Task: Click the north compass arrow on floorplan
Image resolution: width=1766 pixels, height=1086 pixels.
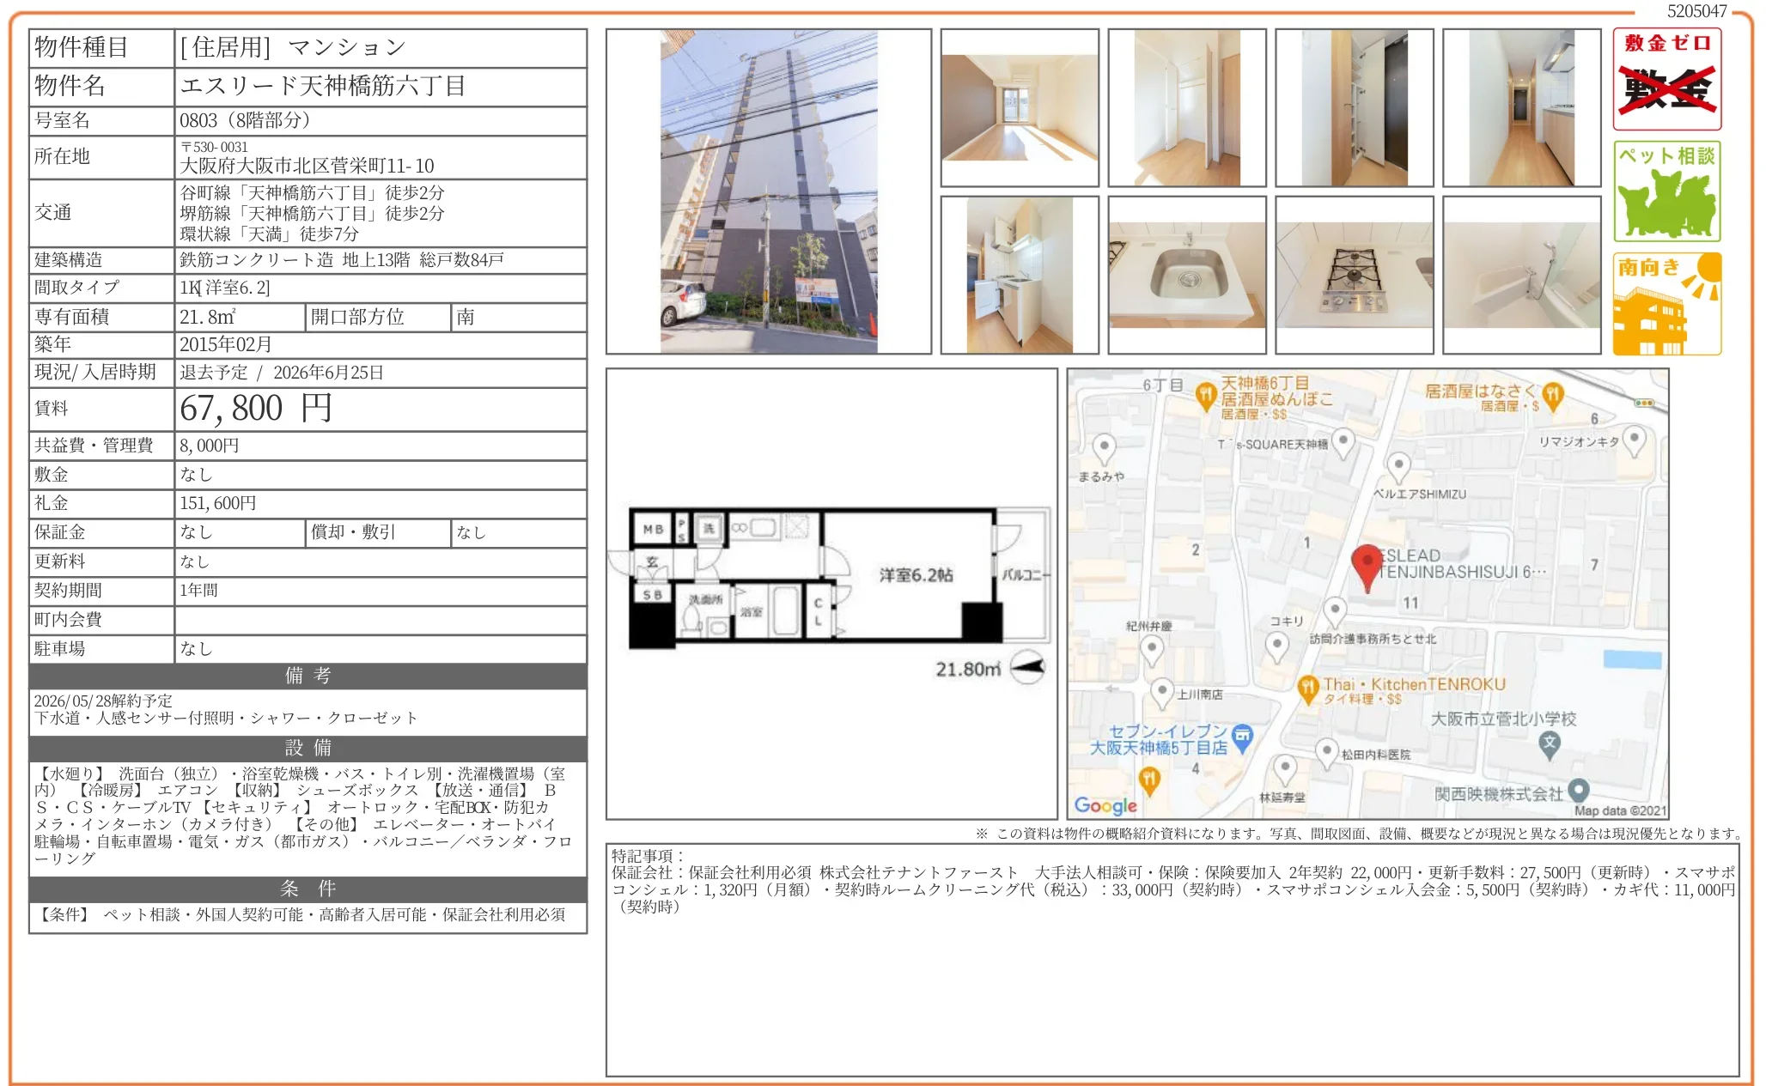Action: 1027,667
